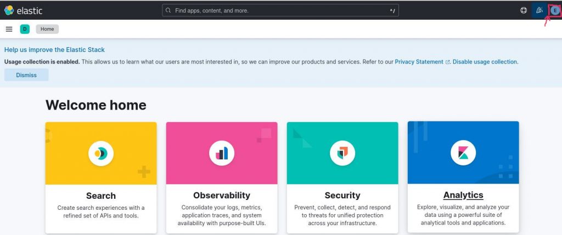Open the user avatar E menu
The height and width of the screenshot is (235, 562).
click(555, 11)
